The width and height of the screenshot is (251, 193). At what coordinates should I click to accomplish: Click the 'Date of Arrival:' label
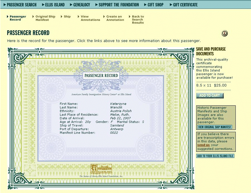(72, 118)
